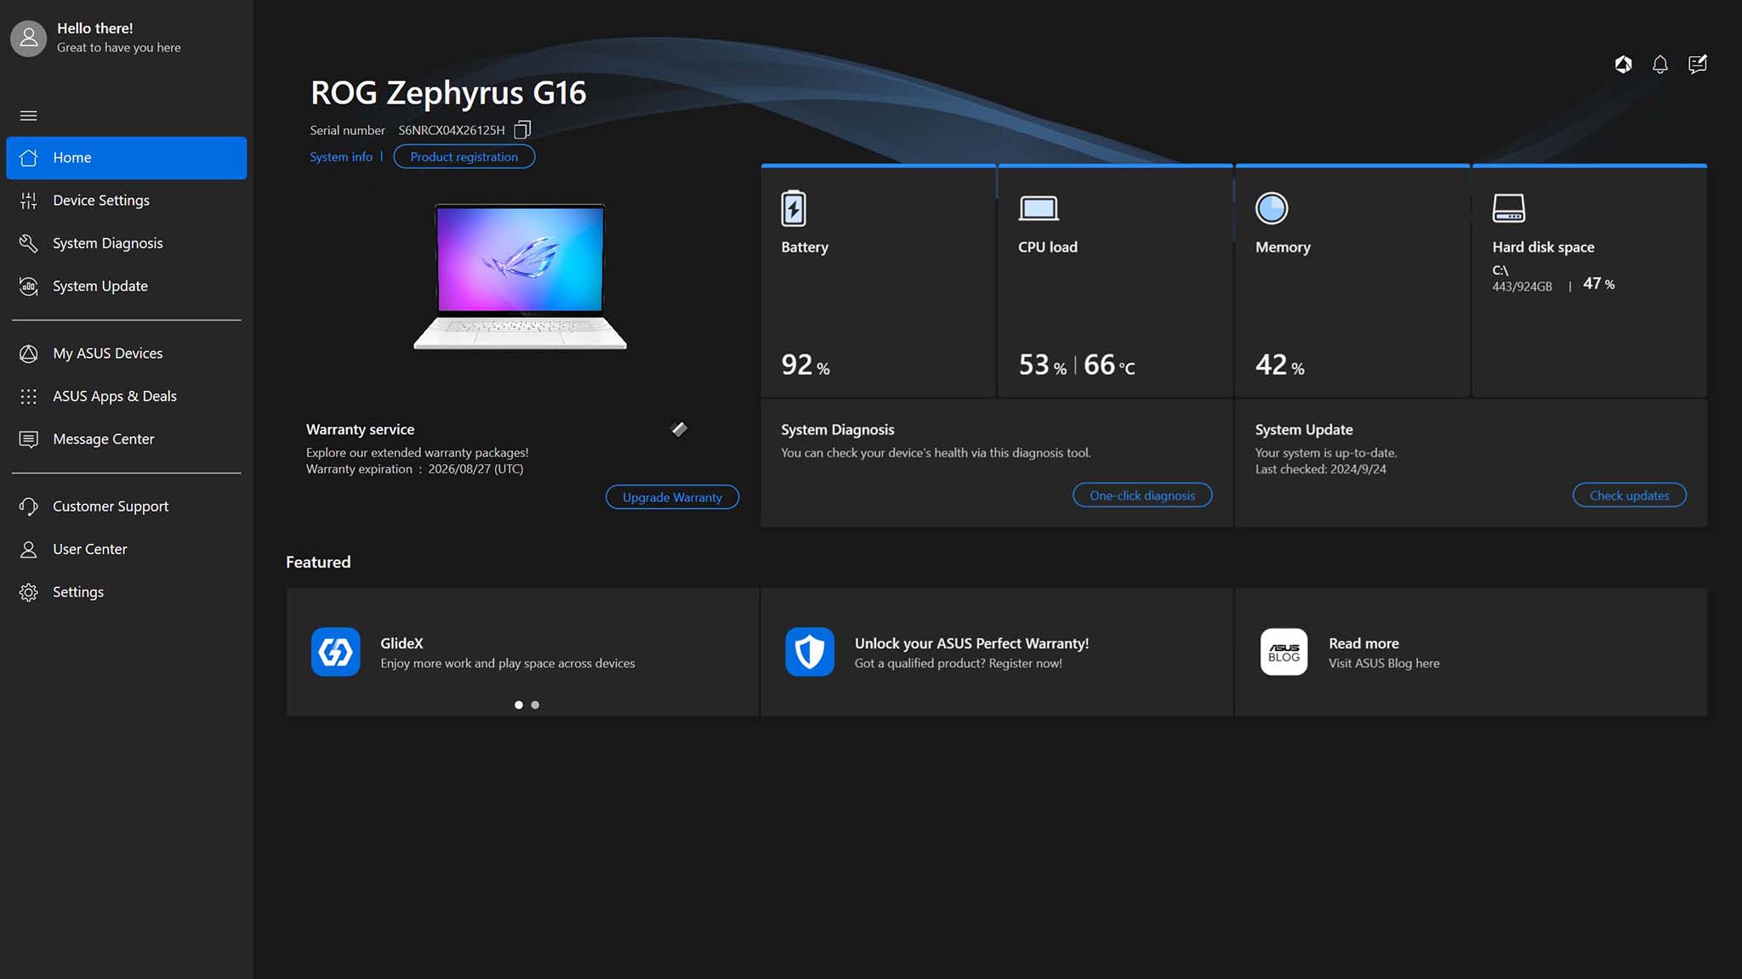Toggle the hamburger menu sidebar

[29, 115]
